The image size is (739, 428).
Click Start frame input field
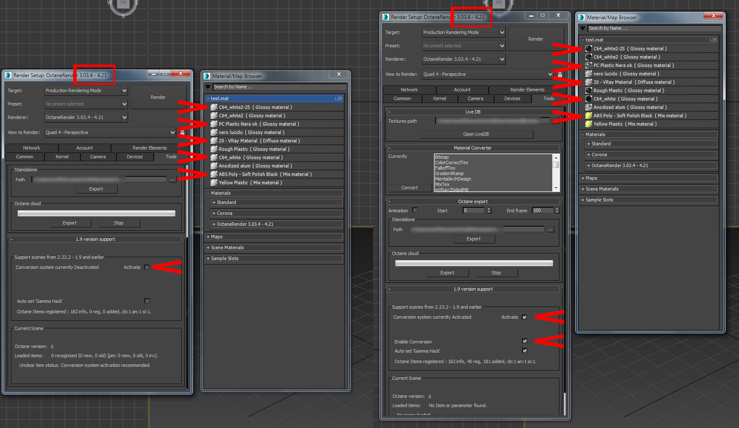474,210
